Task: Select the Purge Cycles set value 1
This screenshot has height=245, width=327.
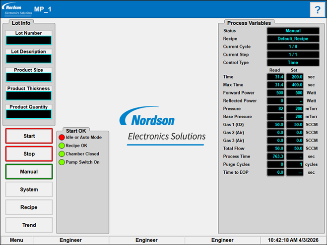Action: [x=295, y=164]
